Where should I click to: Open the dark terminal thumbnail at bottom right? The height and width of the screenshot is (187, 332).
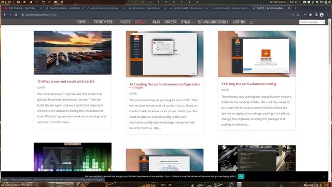coord(257,158)
